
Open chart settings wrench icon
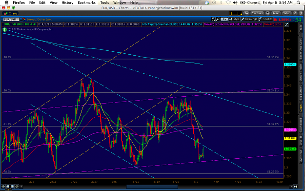click(218, 19)
